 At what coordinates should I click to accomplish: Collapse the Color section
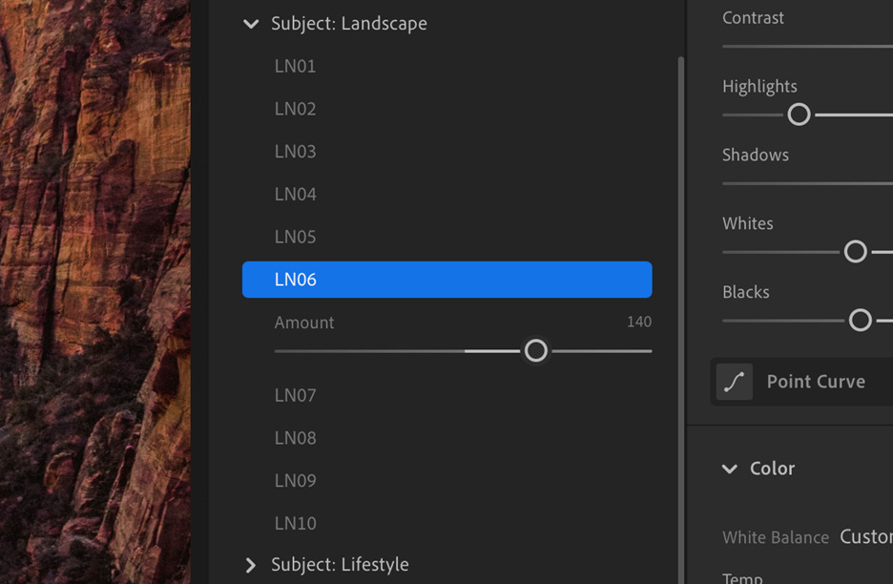tap(728, 469)
